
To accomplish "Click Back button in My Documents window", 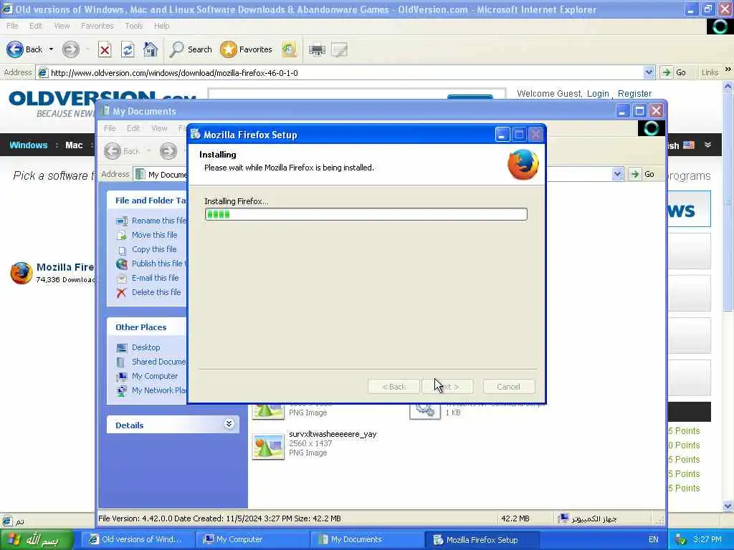I will [x=122, y=151].
